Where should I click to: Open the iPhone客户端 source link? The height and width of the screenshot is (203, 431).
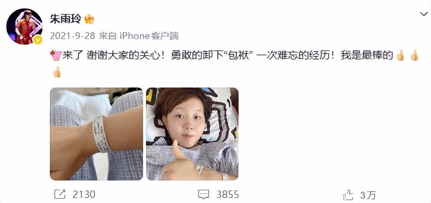[x=149, y=36]
